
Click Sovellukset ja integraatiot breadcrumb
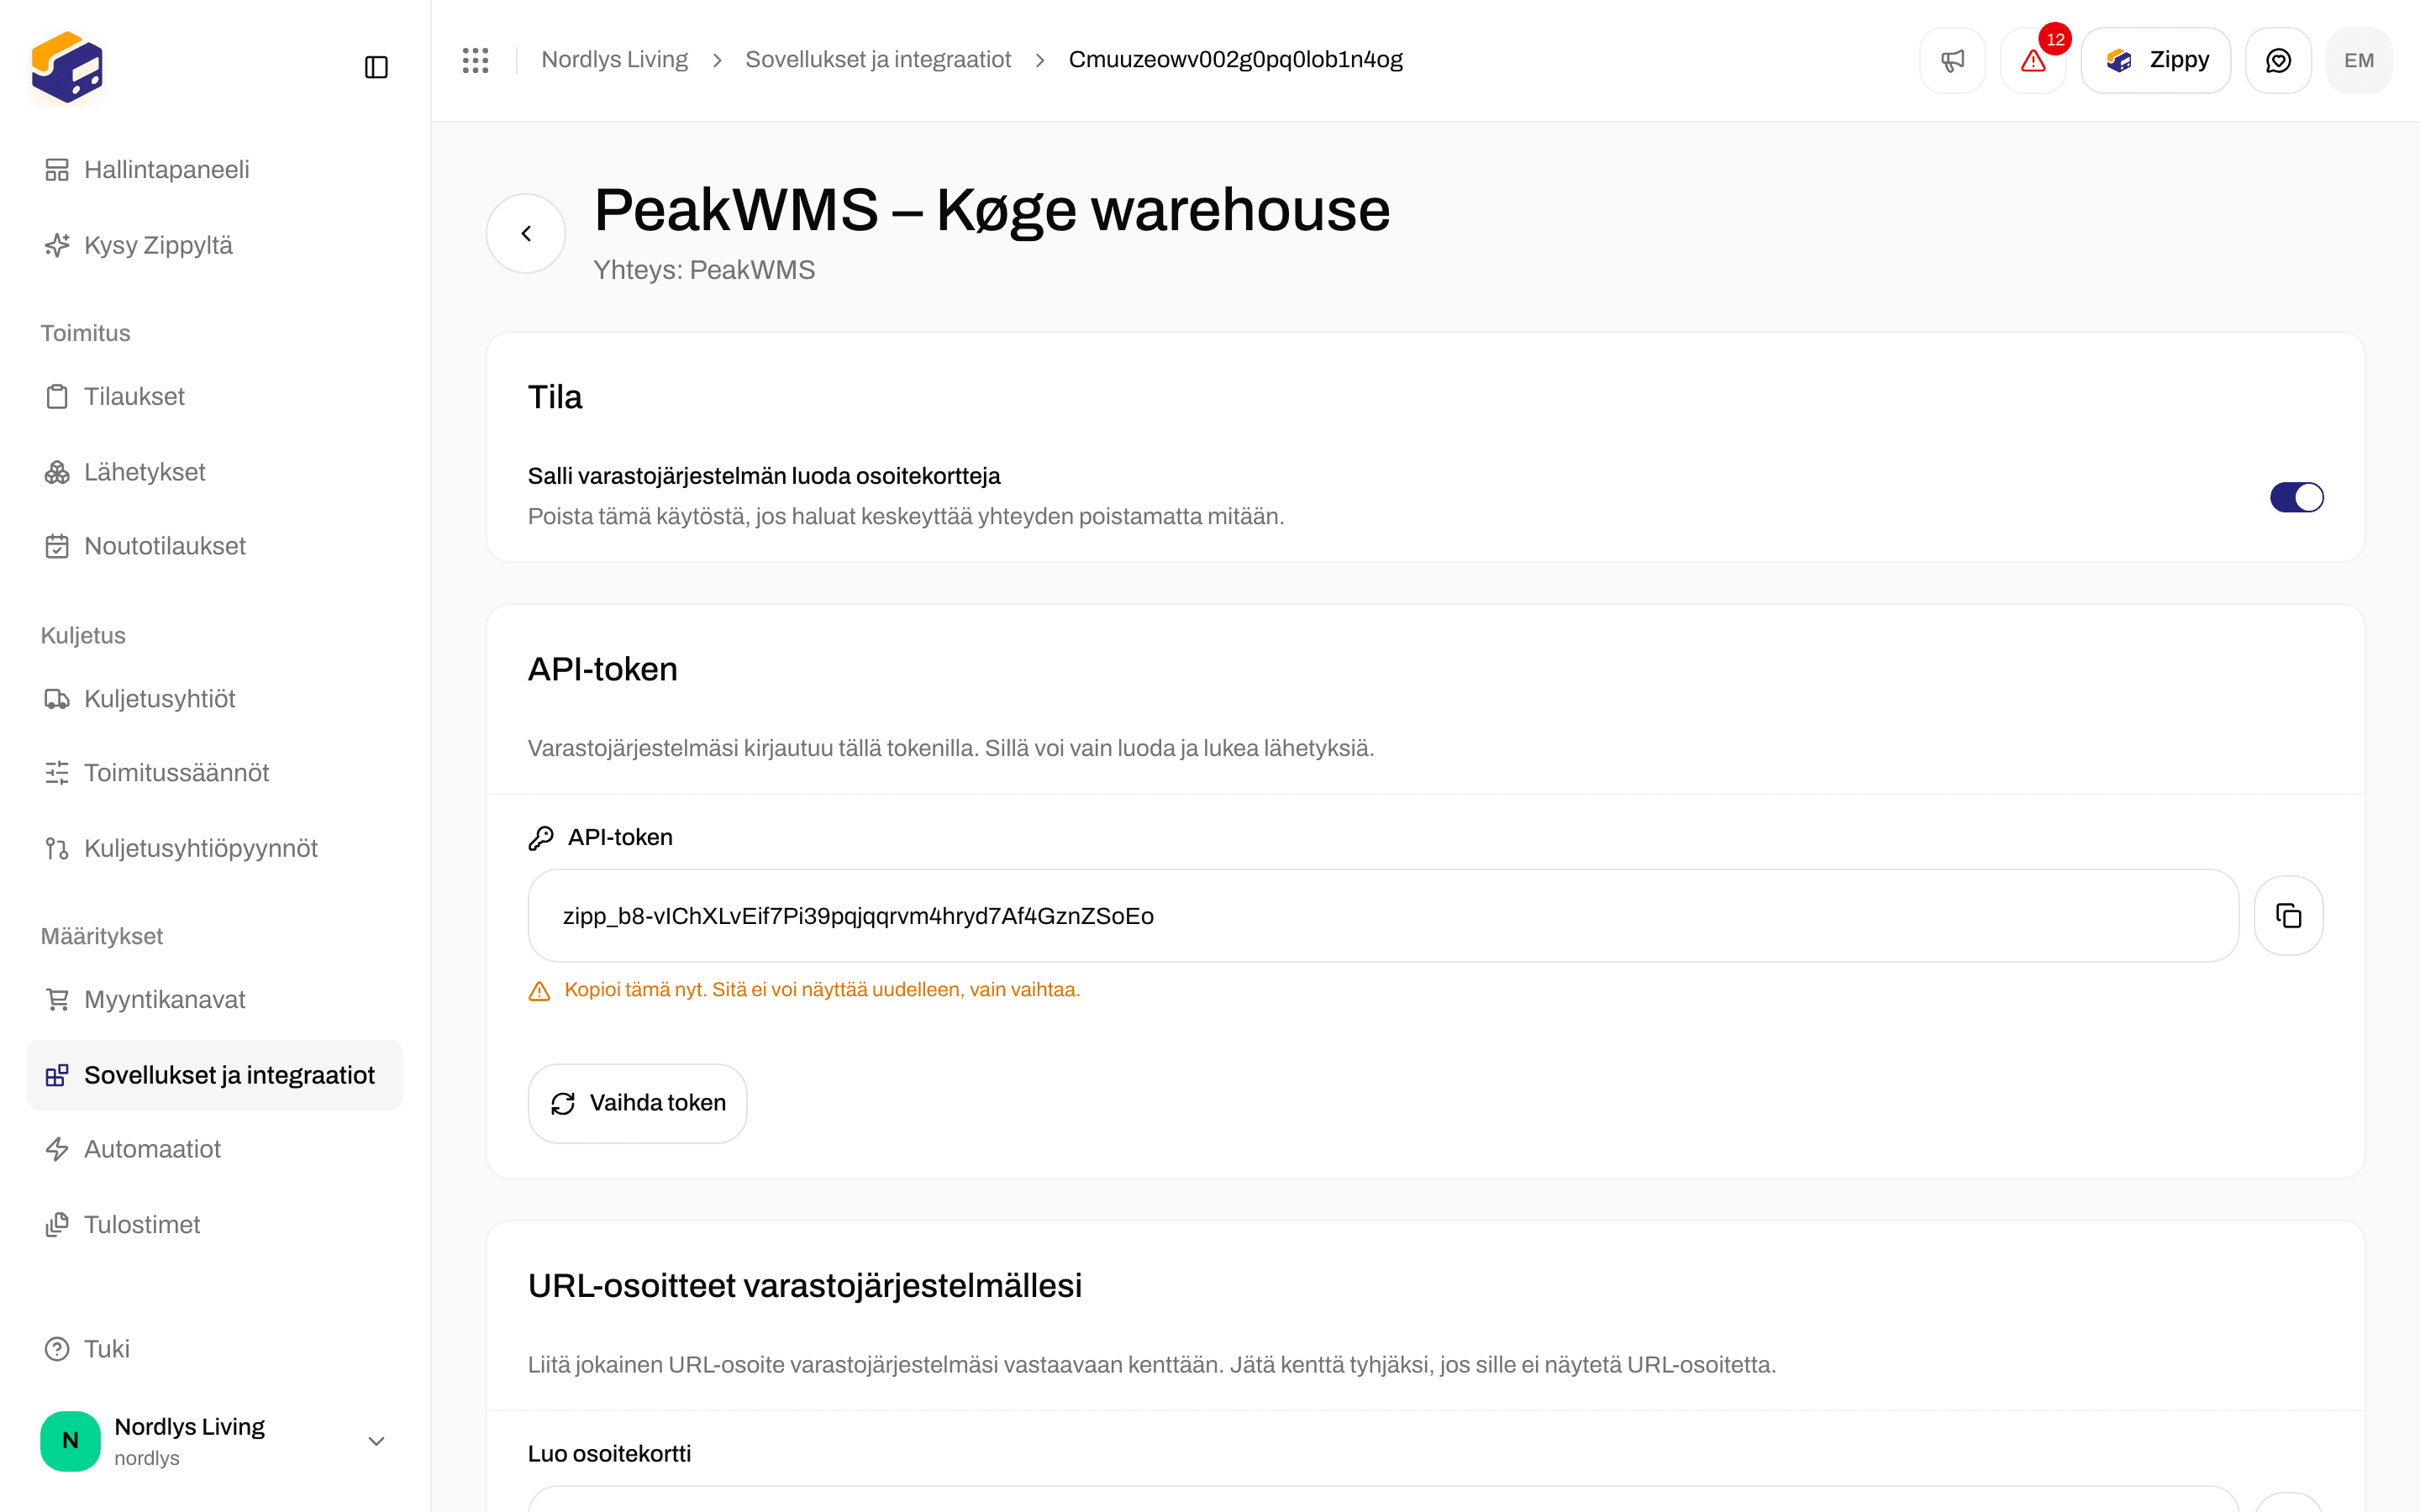point(878,60)
